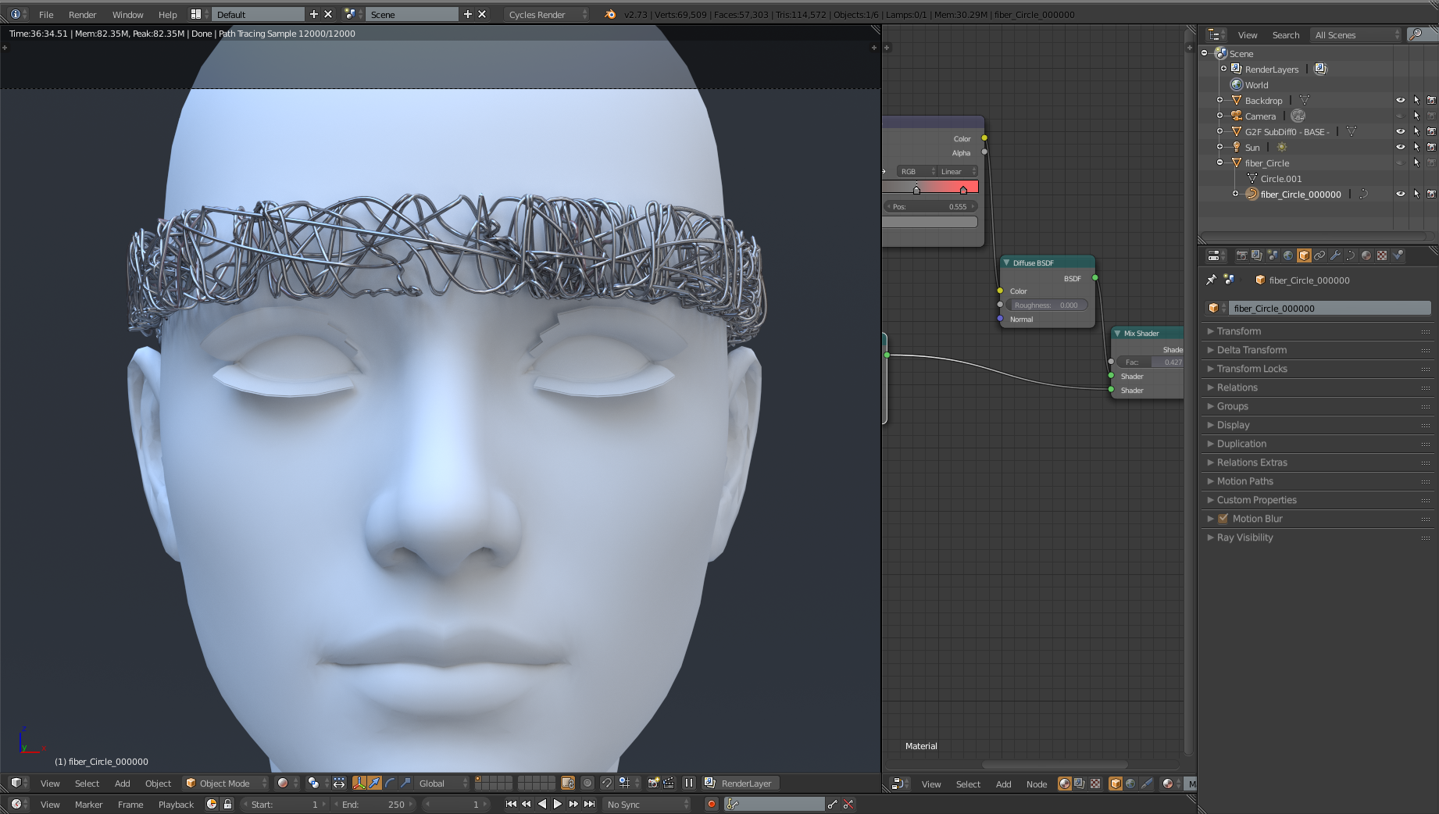Toggle Sun render visibility camera icon
This screenshot has width=1439, height=814.
[1431, 147]
